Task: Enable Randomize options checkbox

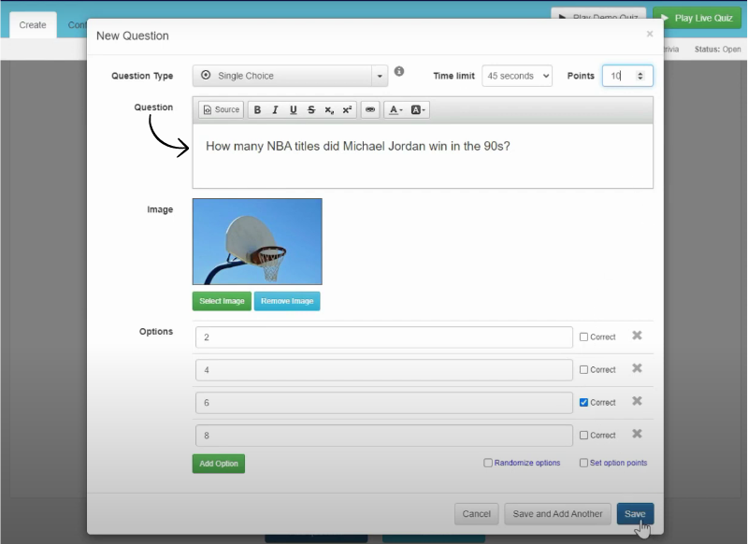Action: 487,463
